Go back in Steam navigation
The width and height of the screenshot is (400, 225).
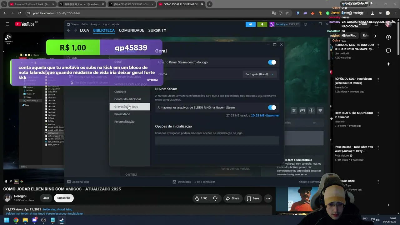[69, 30]
